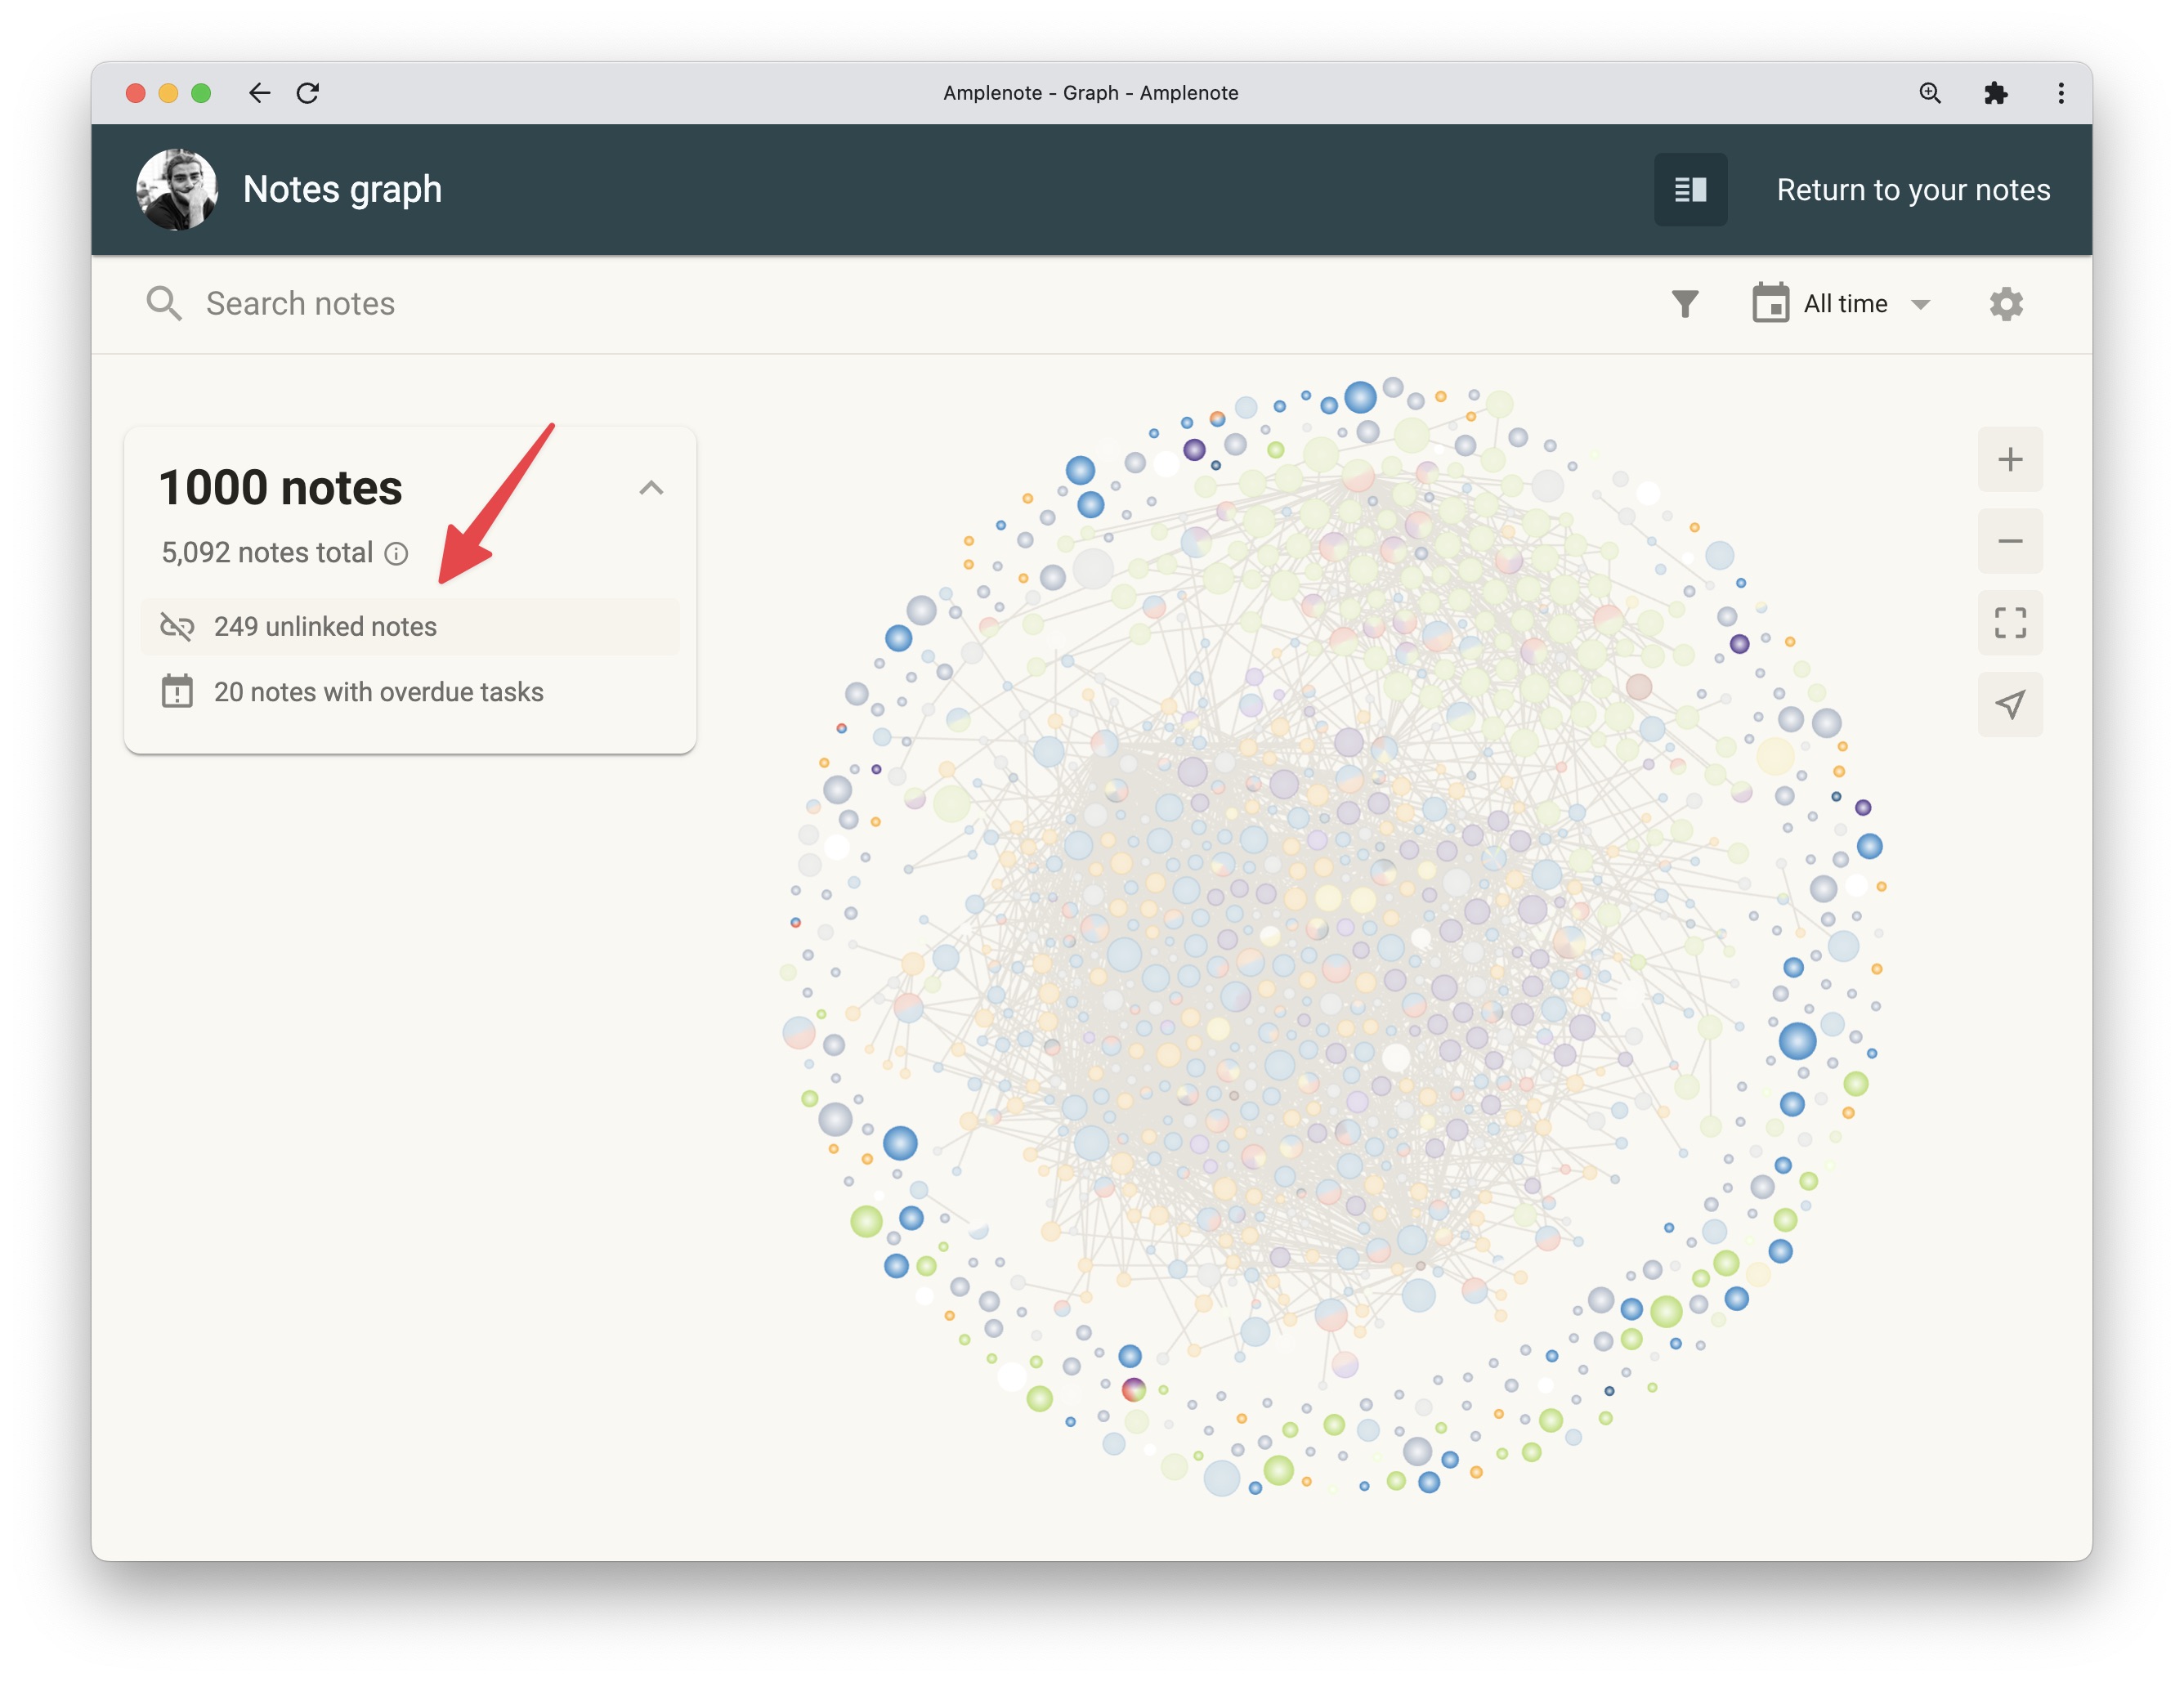This screenshot has width=2184, height=1682.
Task: Click the Notes graph title
Action: click(x=342, y=190)
